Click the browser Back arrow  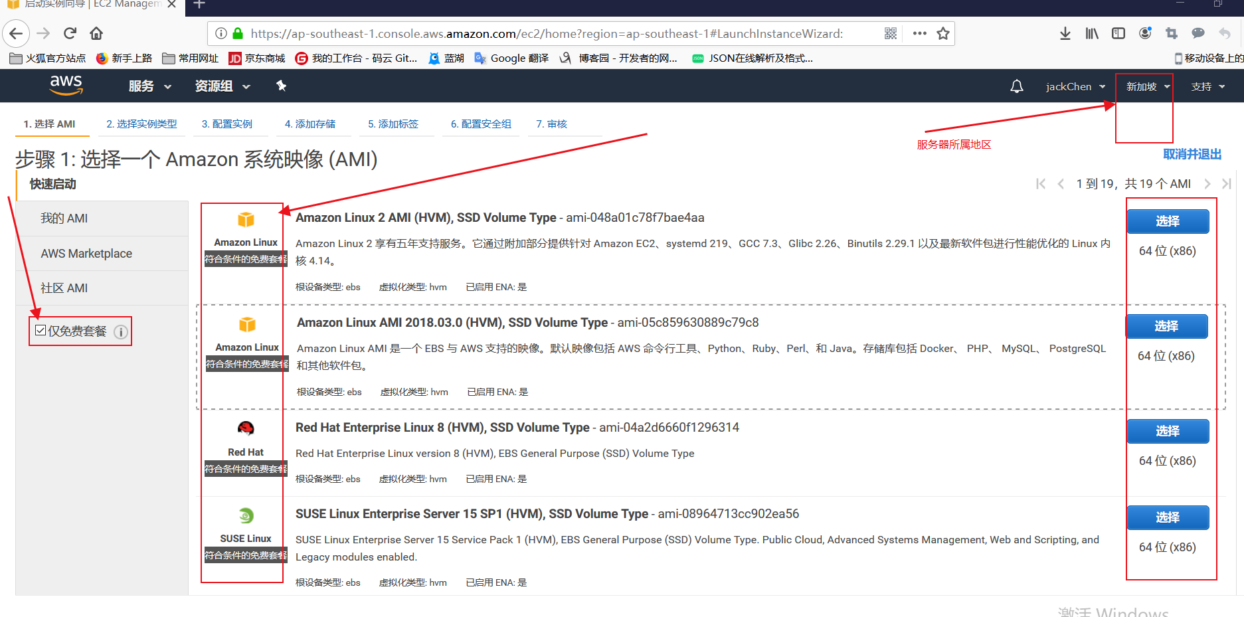(x=16, y=33)
